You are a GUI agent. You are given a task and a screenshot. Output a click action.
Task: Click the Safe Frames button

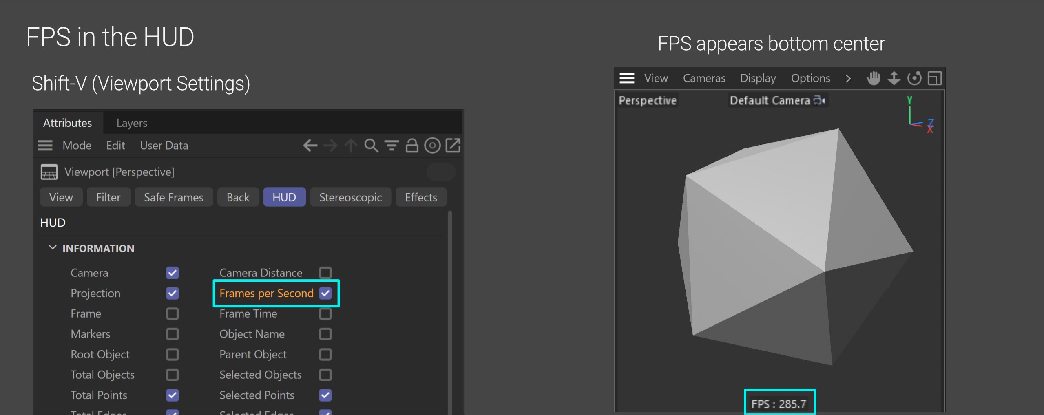click(x=173, y=197)
